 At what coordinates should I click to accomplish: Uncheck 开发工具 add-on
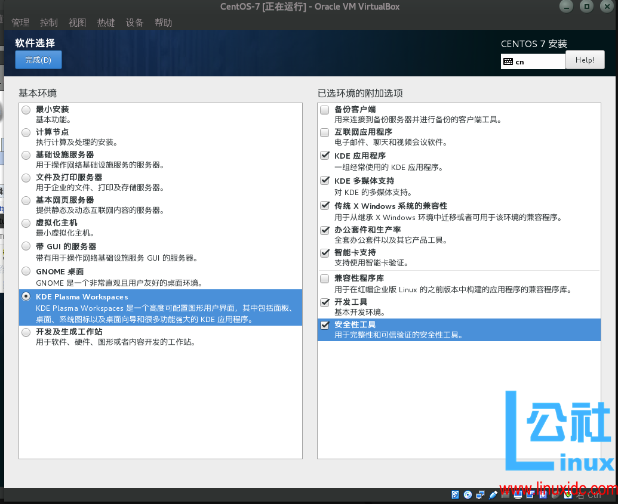(325, 302)
